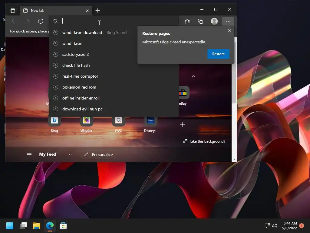Select 'windiff.exe' history suggestion
Image resolution: width=310 pixels, height=233 pixels.
point(114,43)
